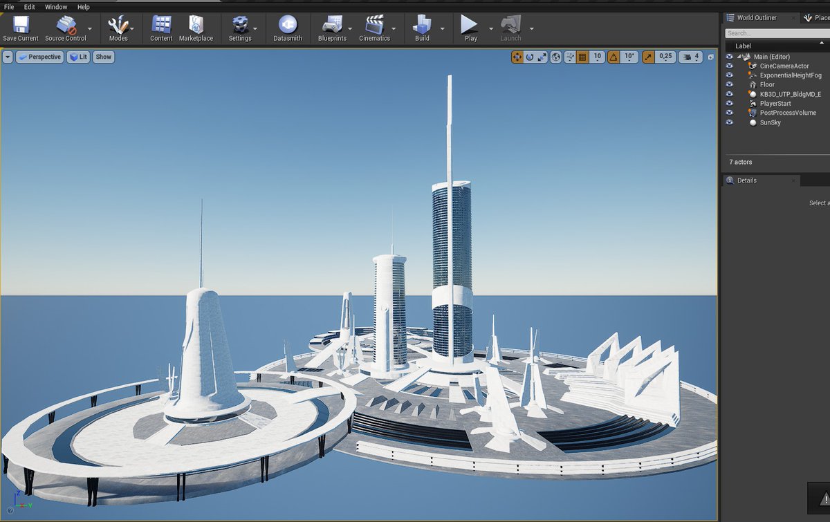Toggle PostProcessVolume visibility eye
The image size is (830, 522).
(729, 113)
